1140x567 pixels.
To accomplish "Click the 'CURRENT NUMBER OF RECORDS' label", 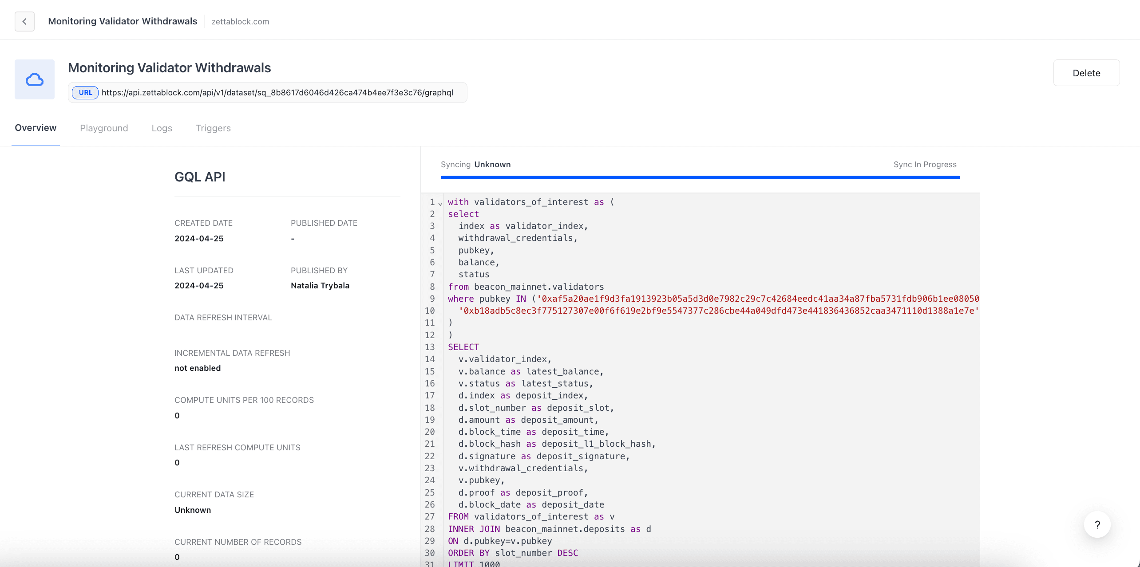I will [x=238, y=542].
